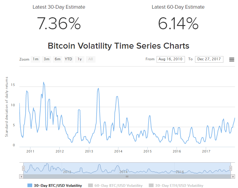Enable the 60-Day BTC/USD Volatility series
This screenshot has height=188, width=238.
(118, 185)
